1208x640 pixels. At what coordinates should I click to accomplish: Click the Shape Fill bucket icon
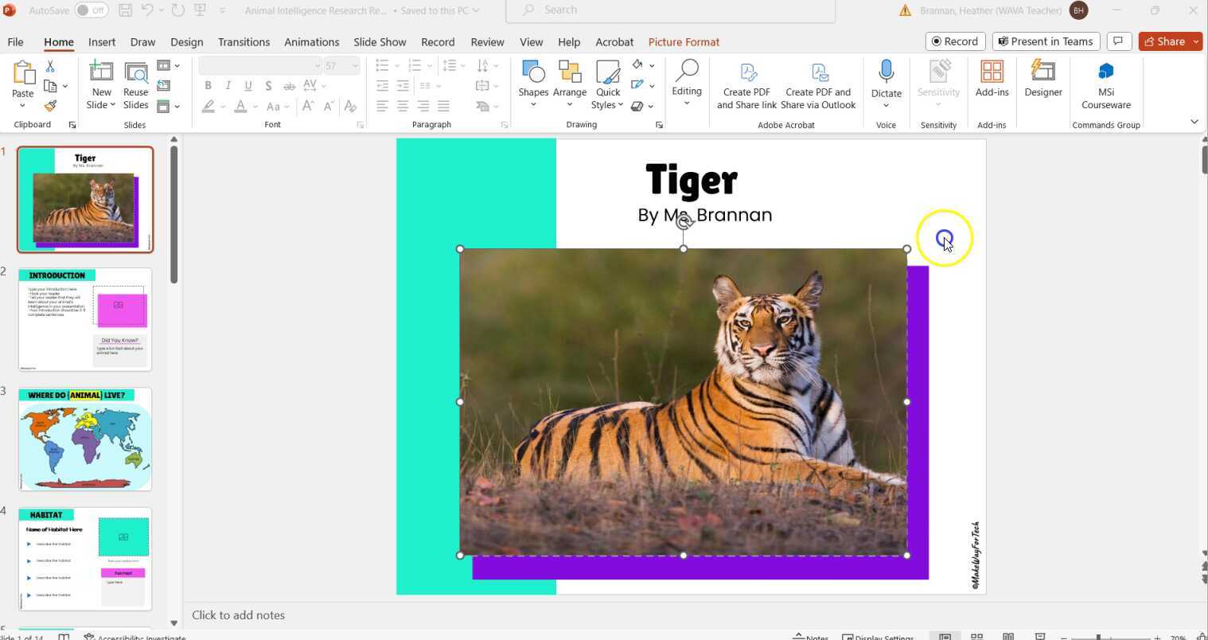[x=637, y=65]
